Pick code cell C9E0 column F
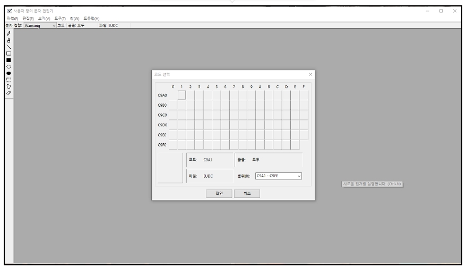 click(x=304, y=135)
